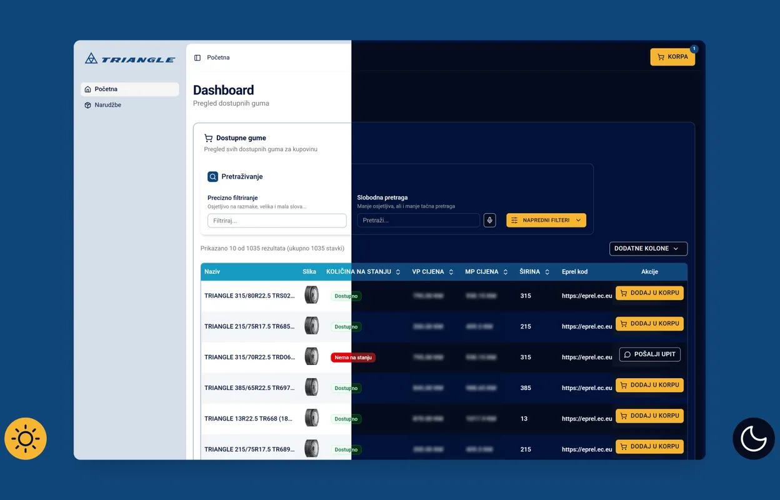Click the magnifier icon beside Pretraživanje
780x500 pixels.
click(212, 177)
